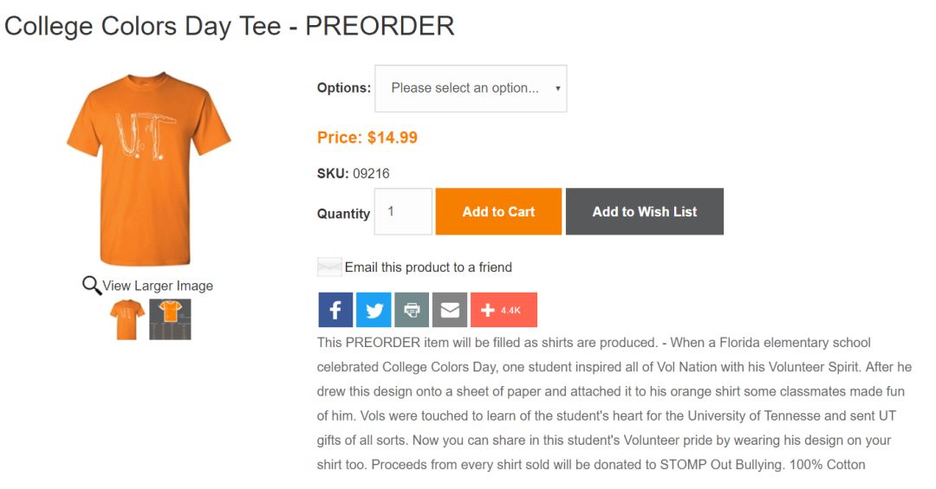Share the product on Facebook

335,310
